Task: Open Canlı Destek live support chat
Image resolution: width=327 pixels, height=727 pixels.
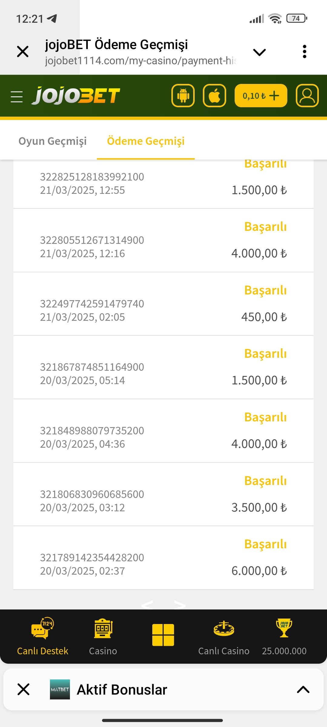Action: click(42, 636)
